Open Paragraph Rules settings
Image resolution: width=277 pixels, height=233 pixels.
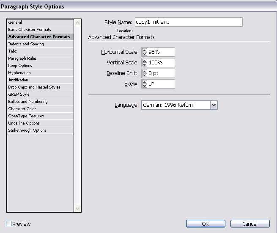coord(40,58)
